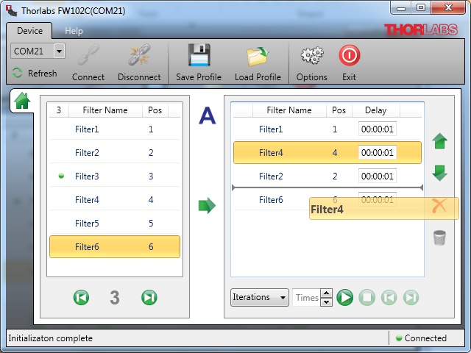Select Filter4 in the left filter list
The image size is (471, 353).
(x=115, y=199)
